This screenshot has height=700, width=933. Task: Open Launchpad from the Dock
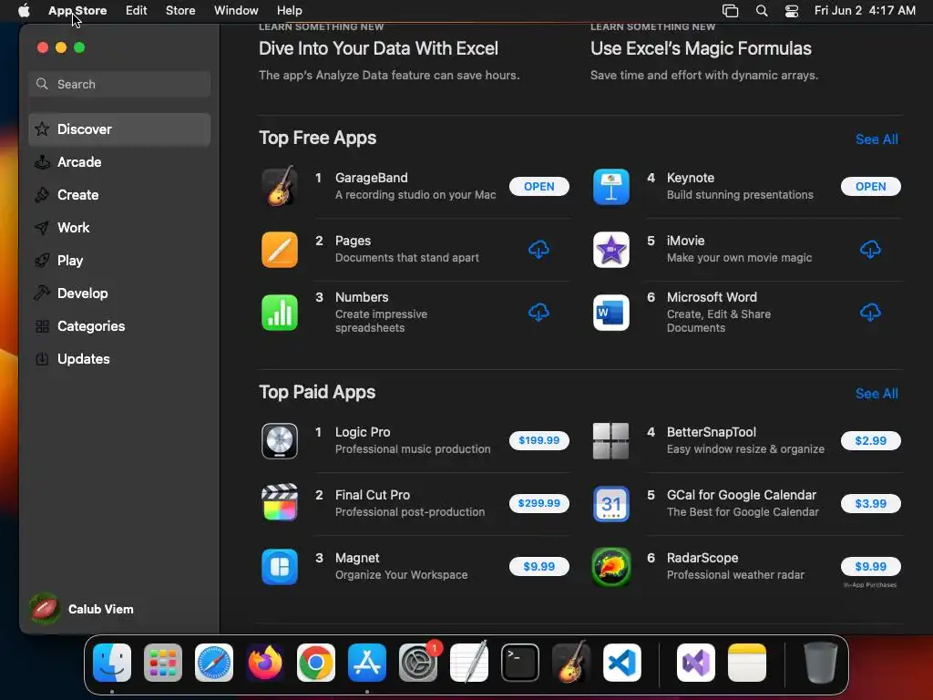163,663
